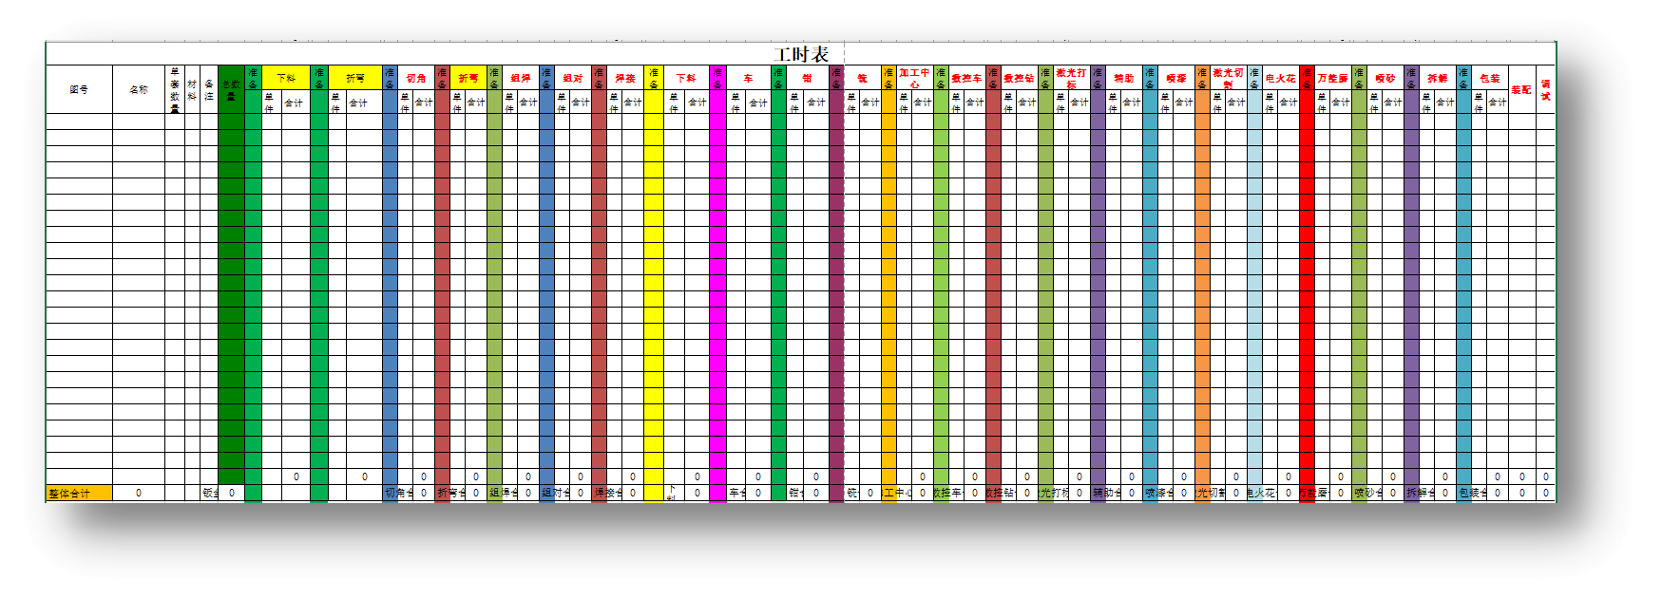Select the 加工中心 header cell
Image resolution: width=1662 pixels, height=598 pixels.
click(x=914, y=78)
